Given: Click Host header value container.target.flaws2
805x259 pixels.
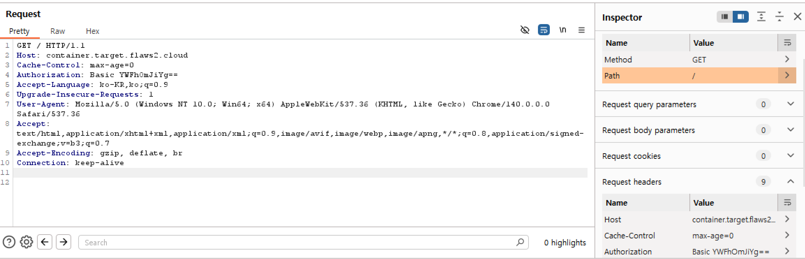Looking at the screenshot, I should 733,220.
